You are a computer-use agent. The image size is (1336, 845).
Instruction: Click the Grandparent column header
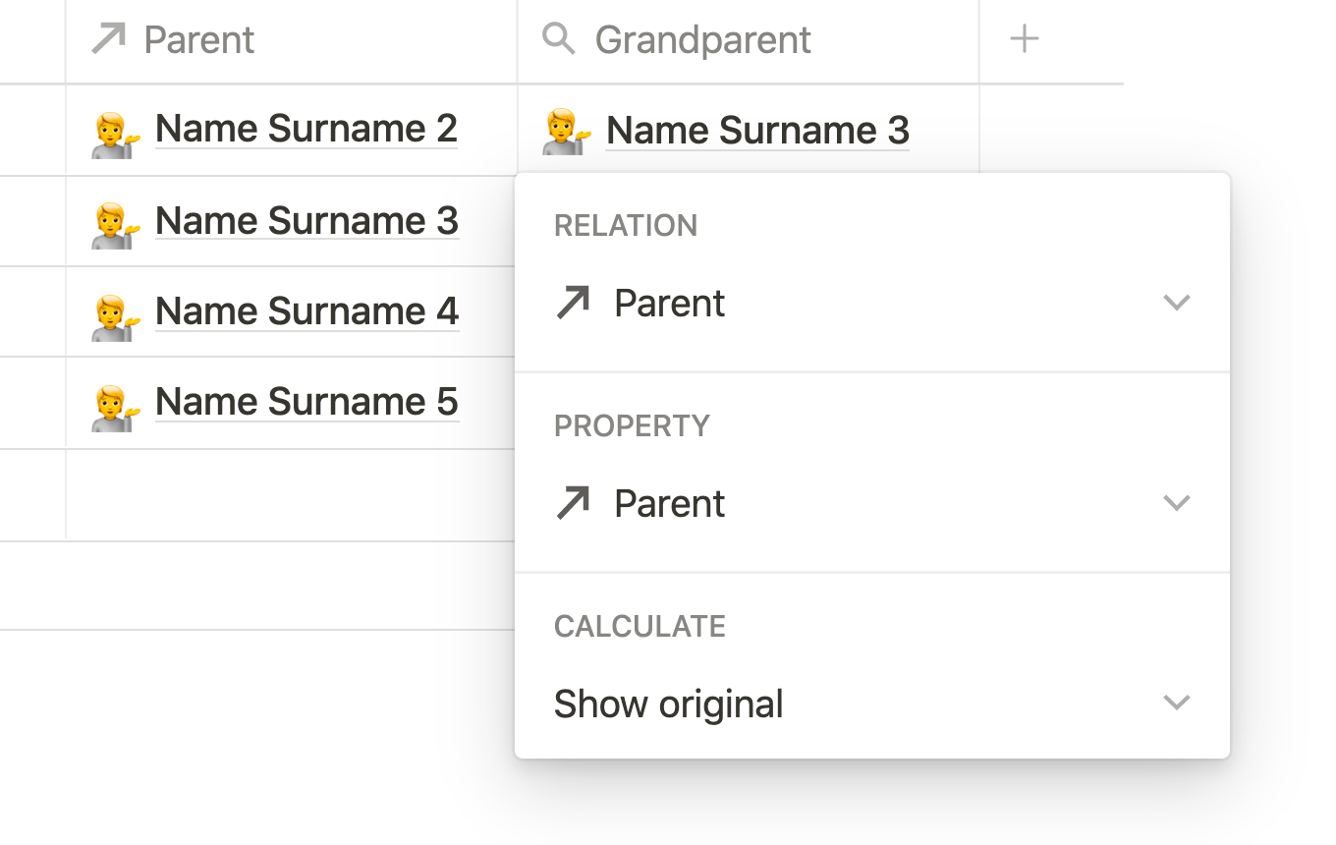[x=703, y=40]
